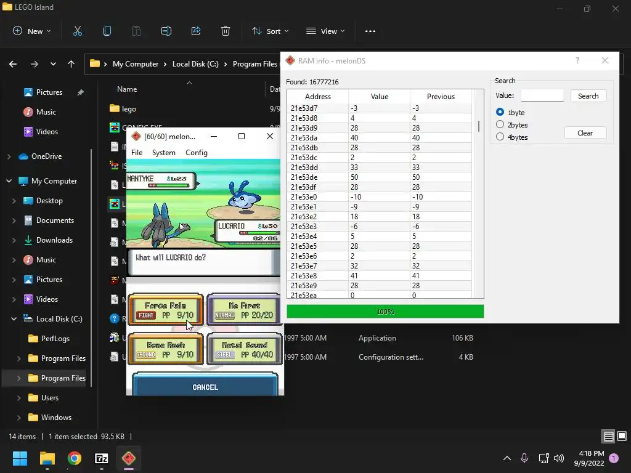Open the Windows Start menu
The width and height of the screenshot is (631, 473).
(x=20, y=458)
